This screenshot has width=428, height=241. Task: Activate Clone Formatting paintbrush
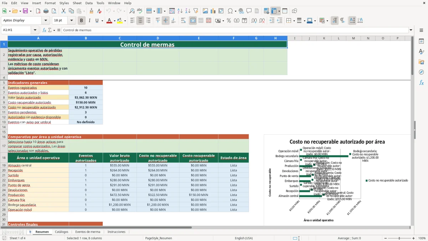(x=92, y=11)
